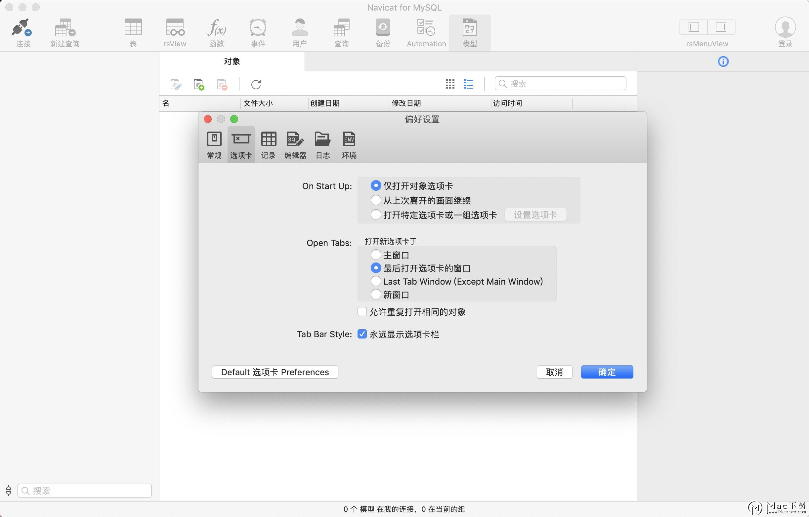Uncheck 永远显示选项卡栏 checkbox
Screen dimensions: 809x517
pos(362,334)
